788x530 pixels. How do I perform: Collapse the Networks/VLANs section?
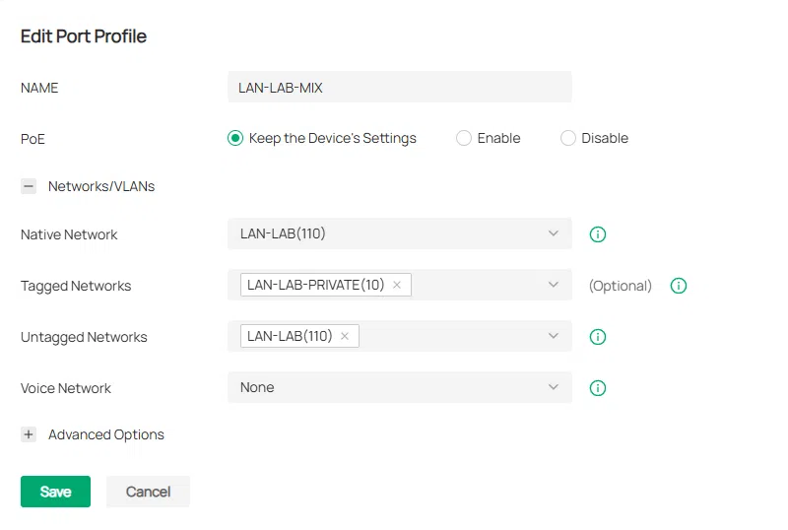pyautogui.click(x=29, y=186)
